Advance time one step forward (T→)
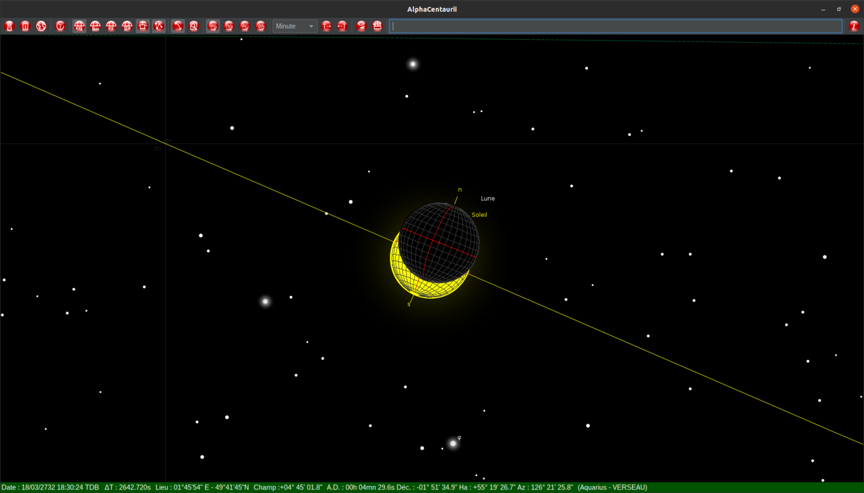 (x=326, y=25)
